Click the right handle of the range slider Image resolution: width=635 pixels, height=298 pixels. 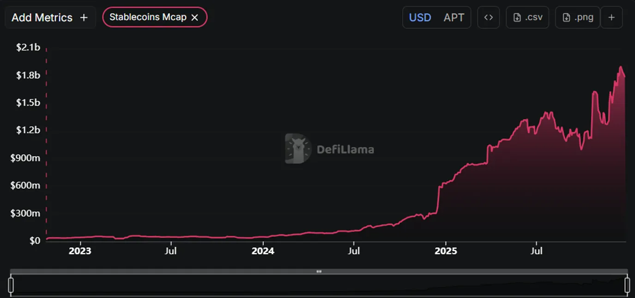click(627, 285)
